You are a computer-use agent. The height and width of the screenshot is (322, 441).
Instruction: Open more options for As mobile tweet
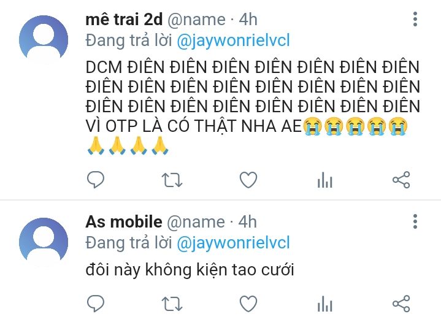pos(415,221)
